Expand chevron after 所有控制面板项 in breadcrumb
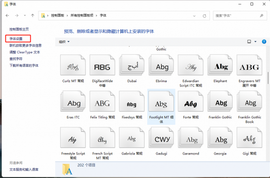270x178 pixels. [96, 15]
